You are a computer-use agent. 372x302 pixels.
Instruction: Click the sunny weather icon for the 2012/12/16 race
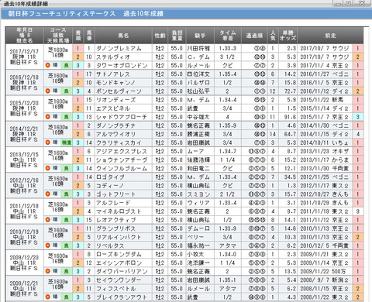click(x=47, y=194)
